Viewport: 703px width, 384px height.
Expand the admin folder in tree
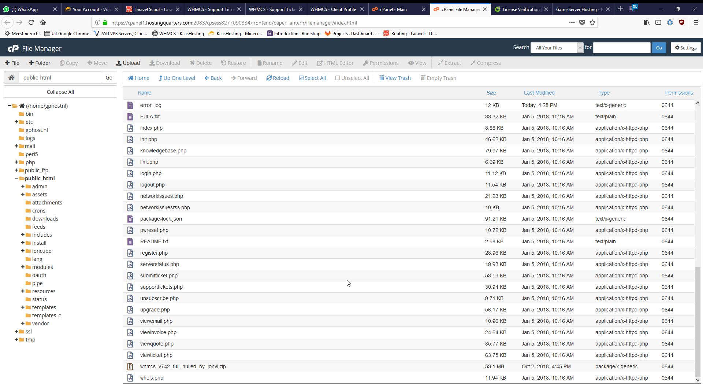pos(23,187)
